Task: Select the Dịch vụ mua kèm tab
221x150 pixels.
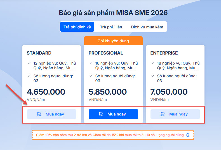Action: (x=147, y=27)
